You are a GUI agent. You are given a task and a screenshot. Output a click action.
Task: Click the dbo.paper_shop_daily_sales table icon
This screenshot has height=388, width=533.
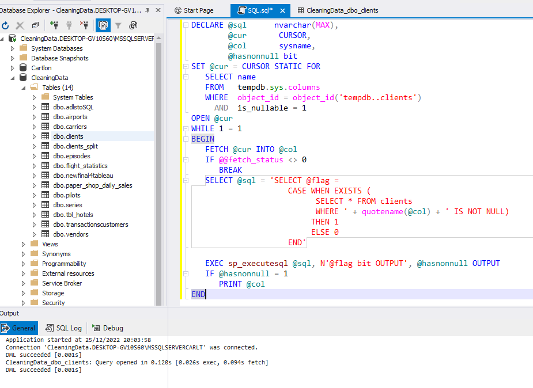coord(45,185)
